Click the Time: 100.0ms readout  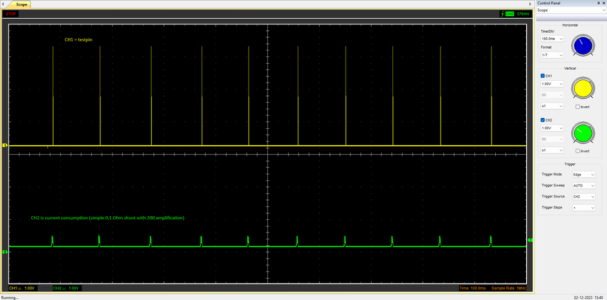[x=473, y=288]
